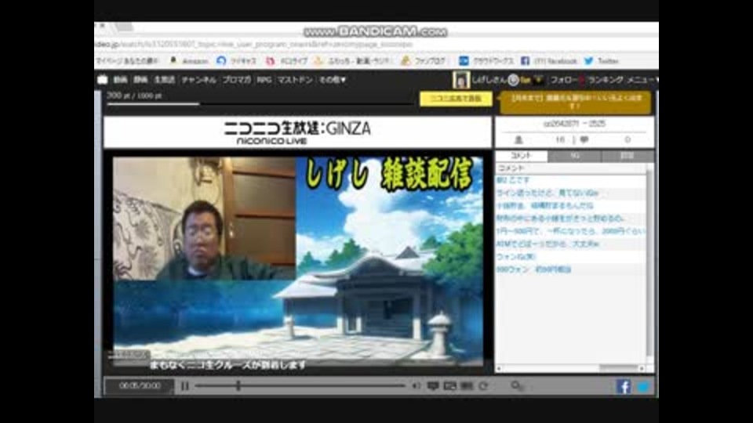
Task: Share broadcast via Twitter icon below comments
Action: (x=643, y=386)
